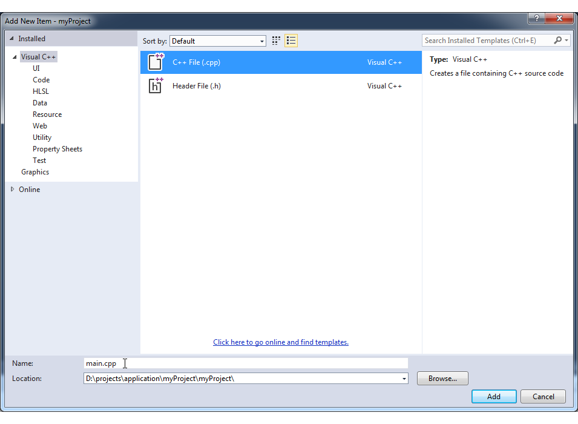This screenshot has width=578, height=424.
Task: Click Visual C++ type in C++ File row
Action: coord(384,62)
